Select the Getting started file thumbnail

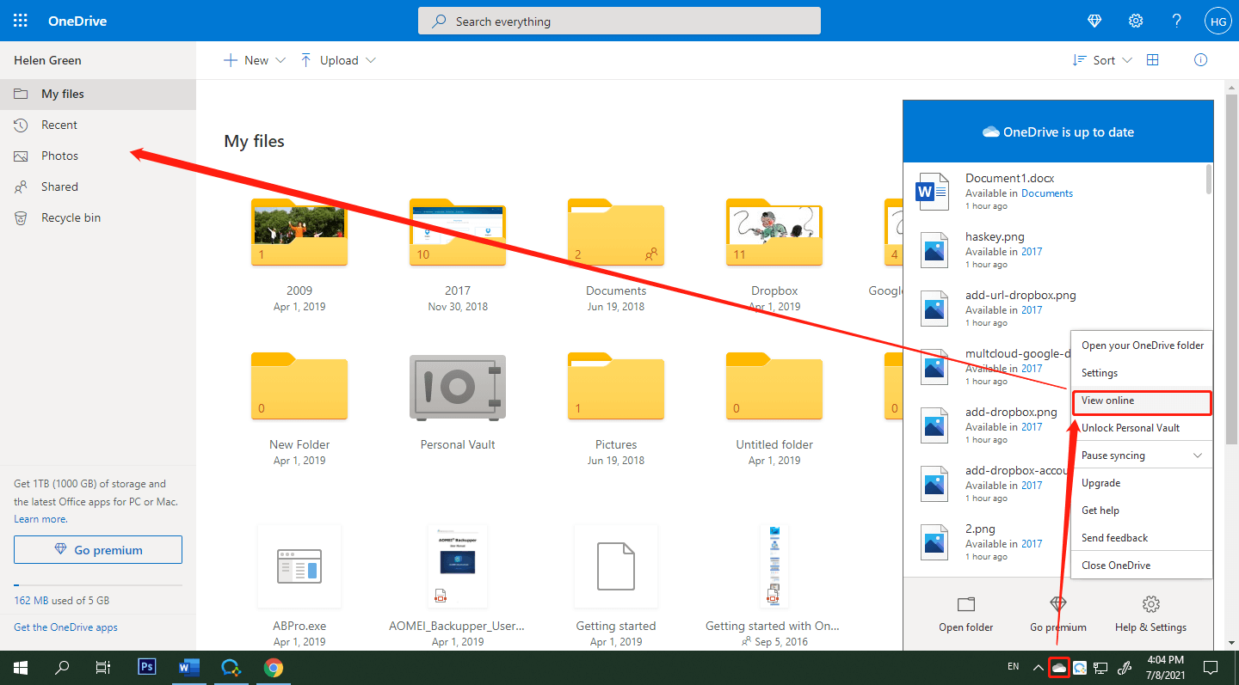click(x=616, y=567)
